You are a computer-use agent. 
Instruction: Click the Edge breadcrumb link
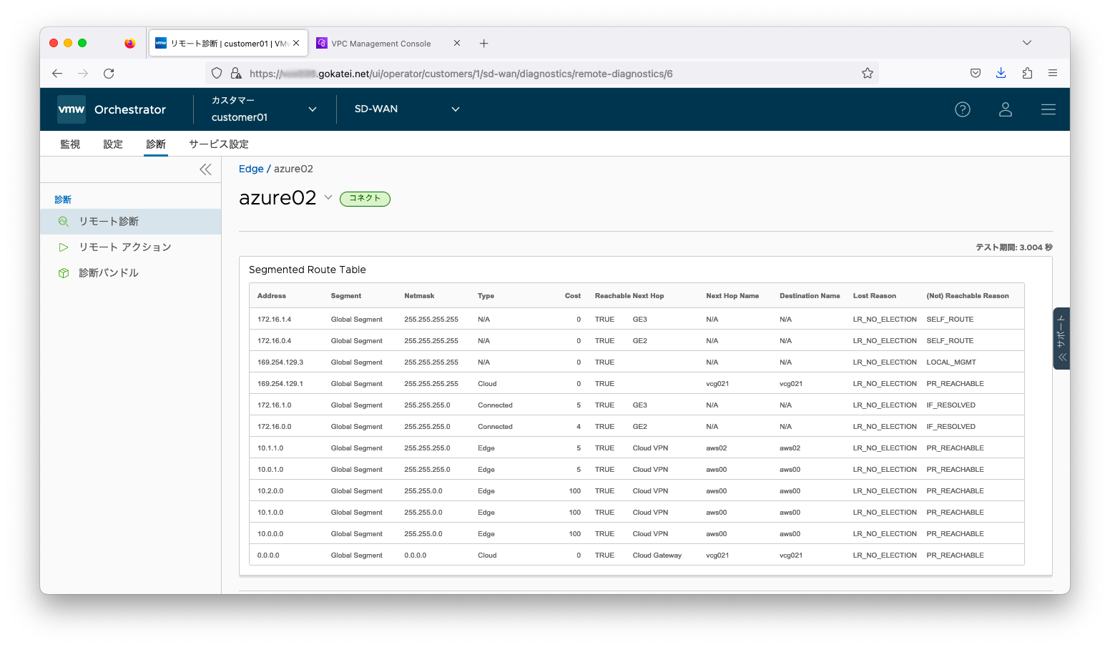(251, 169)
